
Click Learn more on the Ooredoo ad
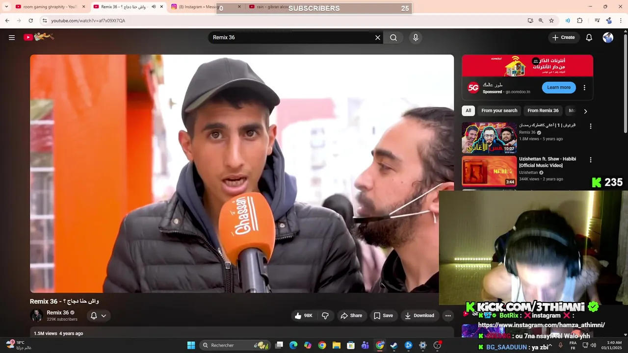559,87
